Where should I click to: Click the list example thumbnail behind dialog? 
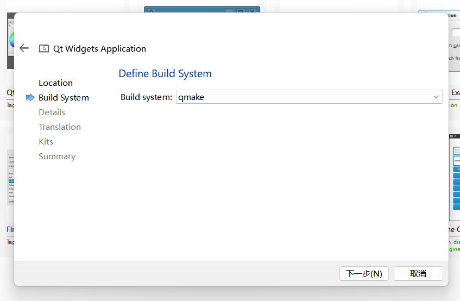pos(10,178)
